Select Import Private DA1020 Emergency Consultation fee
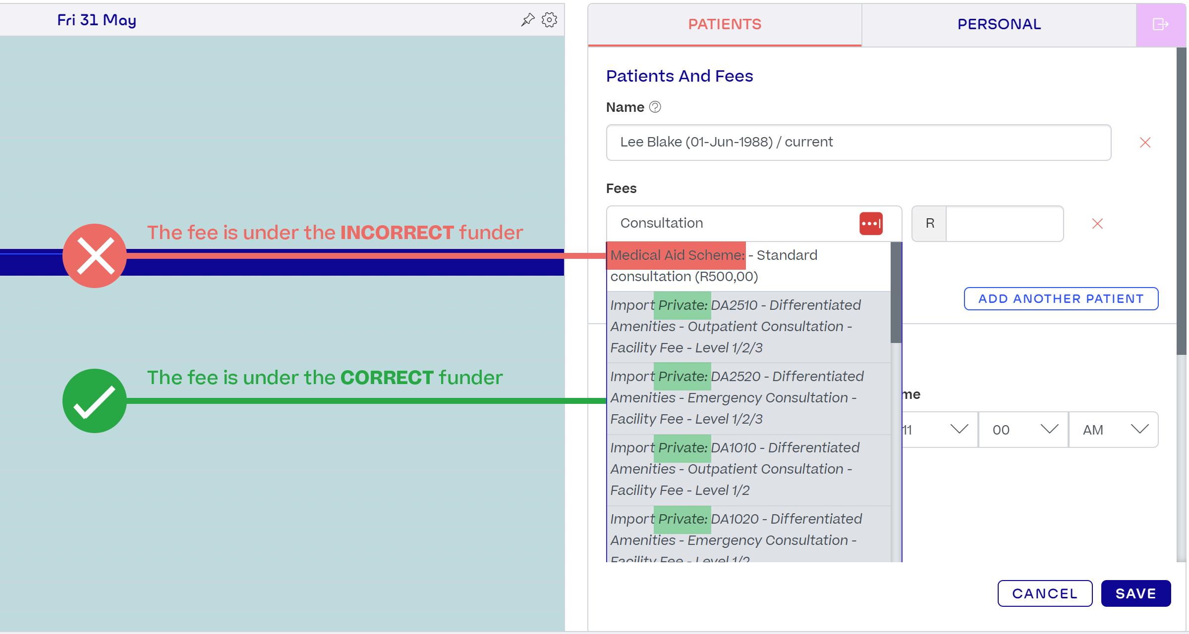 [748, 535]
